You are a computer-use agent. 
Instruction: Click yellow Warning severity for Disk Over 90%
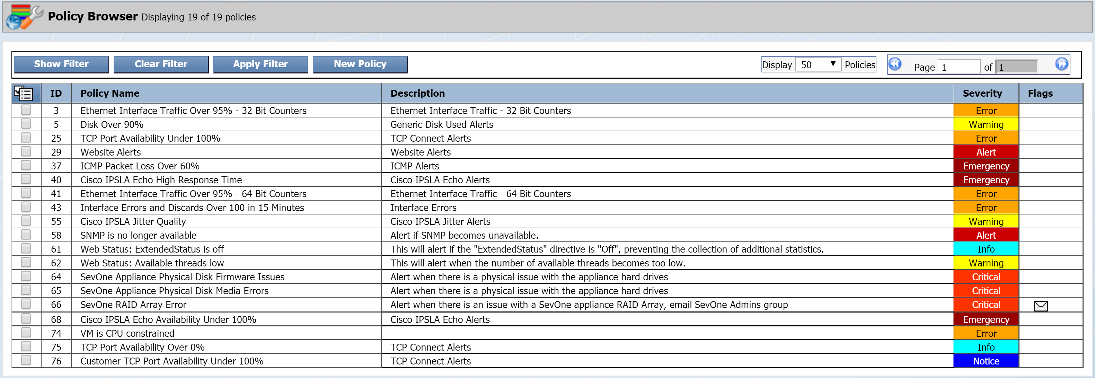click(x=986, y=125)
